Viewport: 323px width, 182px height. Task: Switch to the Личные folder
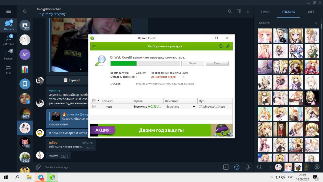pyautogui.click(x=9, y=40)
